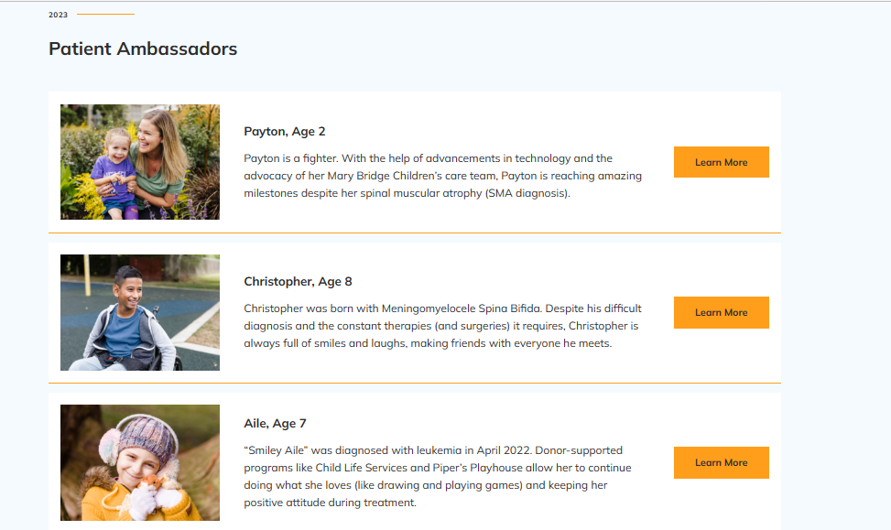Click the orange line beside the 2023 label
The height and width of the screenshot is (530, 891).
(x=105, y=15)
